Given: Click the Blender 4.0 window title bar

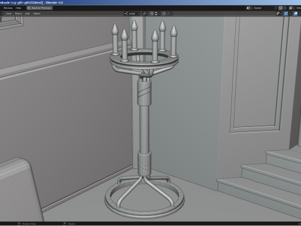Looking at the screenshot, I should click(x=150, y=3).
